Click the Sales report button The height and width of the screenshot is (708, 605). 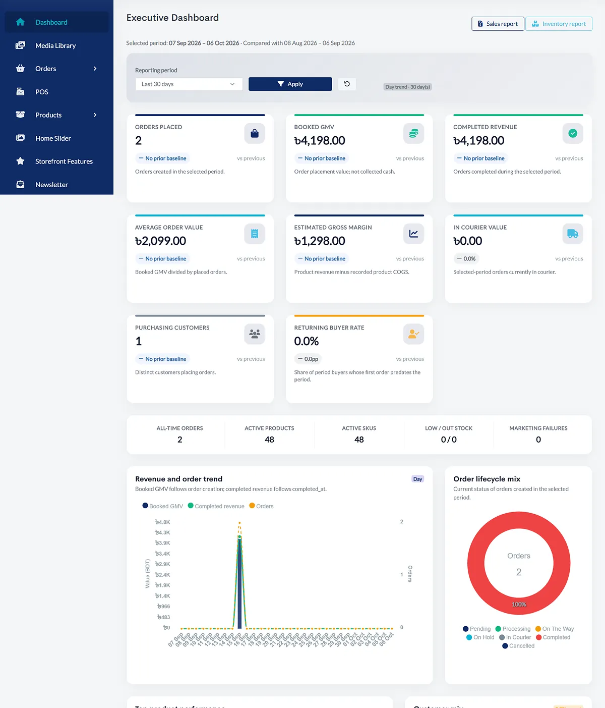click(x=498, y=24)
